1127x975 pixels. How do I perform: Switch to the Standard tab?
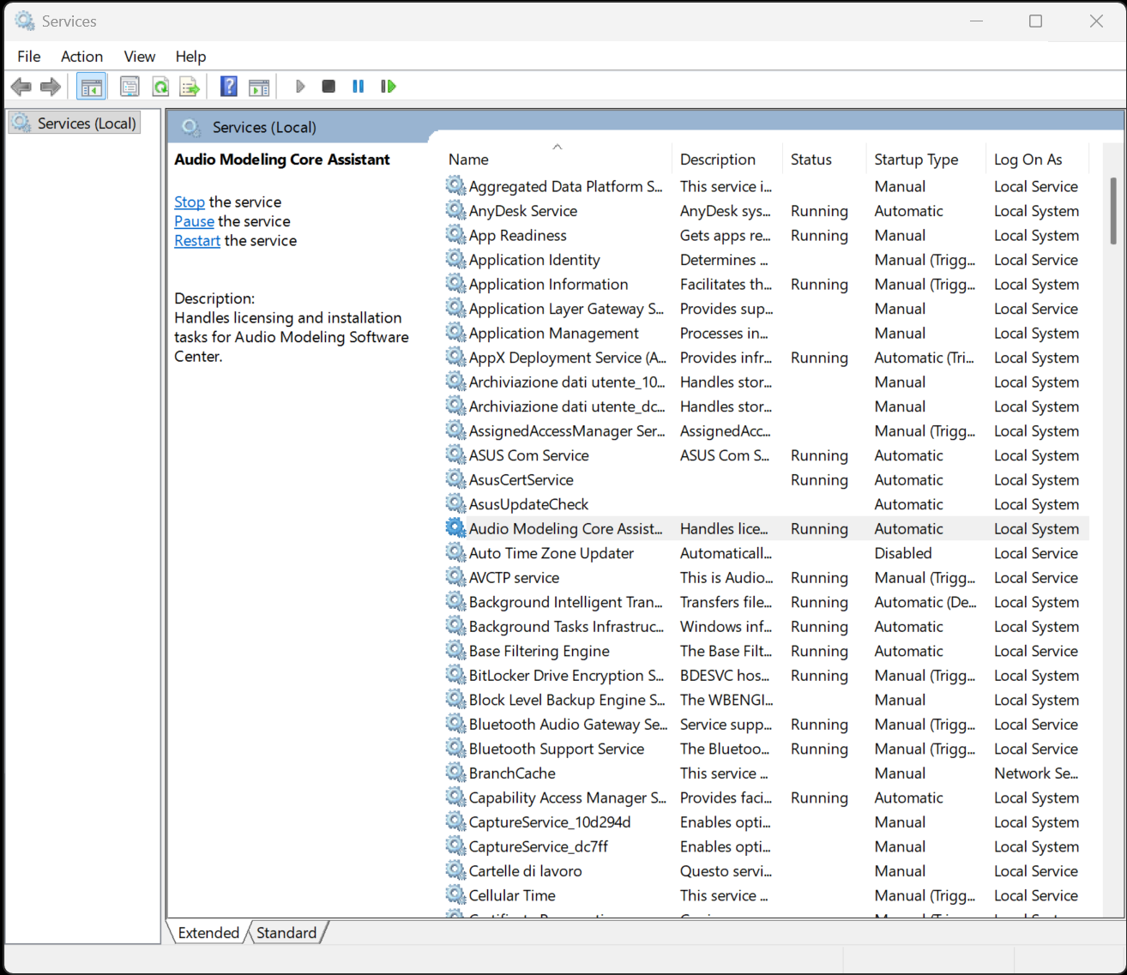(286, 933)
